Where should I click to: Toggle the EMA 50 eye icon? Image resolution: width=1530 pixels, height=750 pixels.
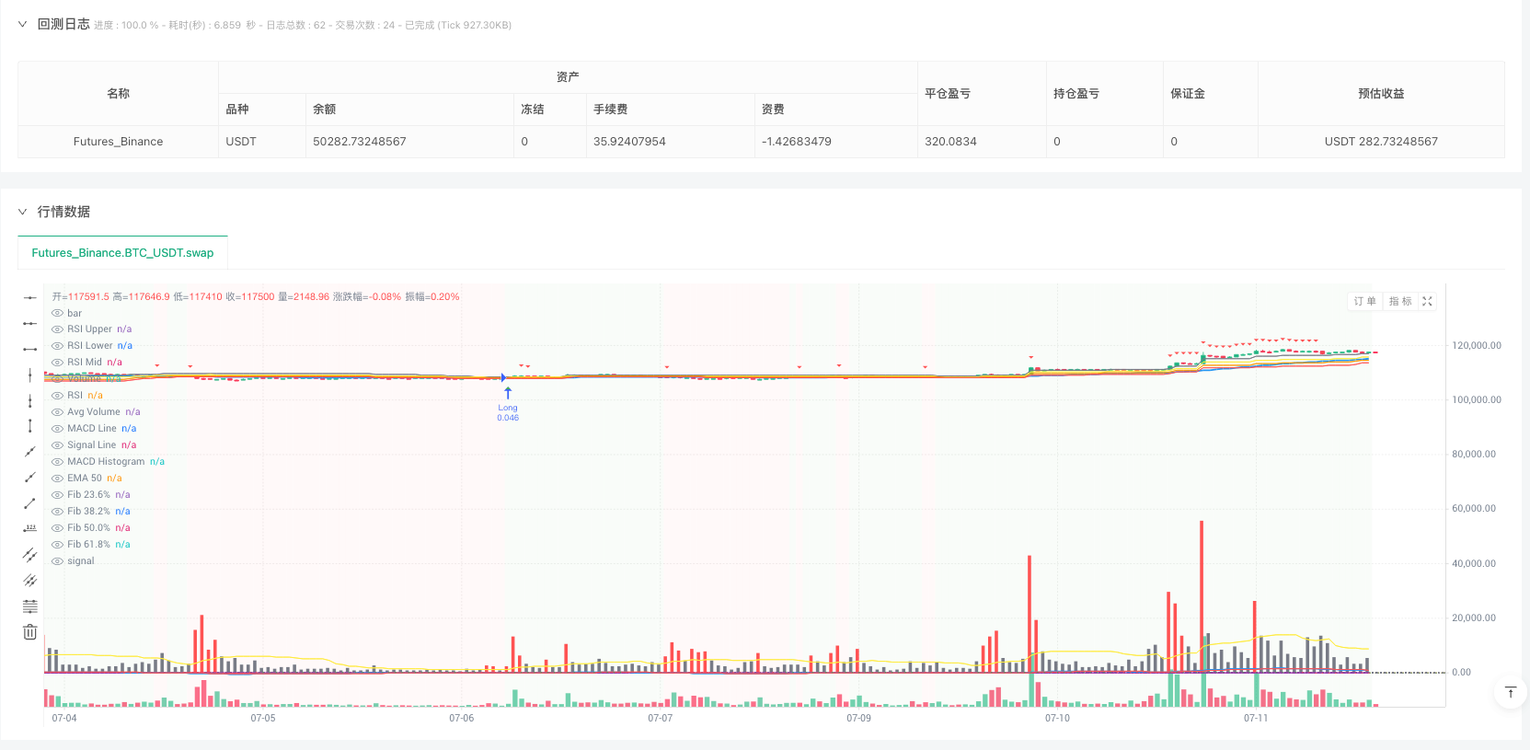click(57, 479)
